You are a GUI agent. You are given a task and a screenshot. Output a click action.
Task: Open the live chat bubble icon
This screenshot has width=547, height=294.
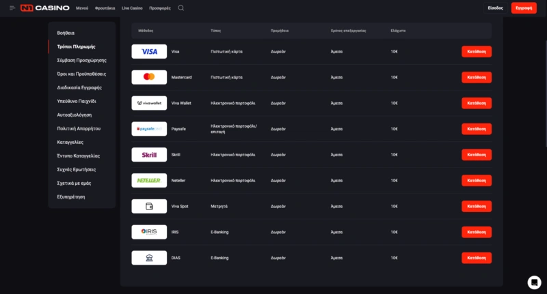click(534, 282)
